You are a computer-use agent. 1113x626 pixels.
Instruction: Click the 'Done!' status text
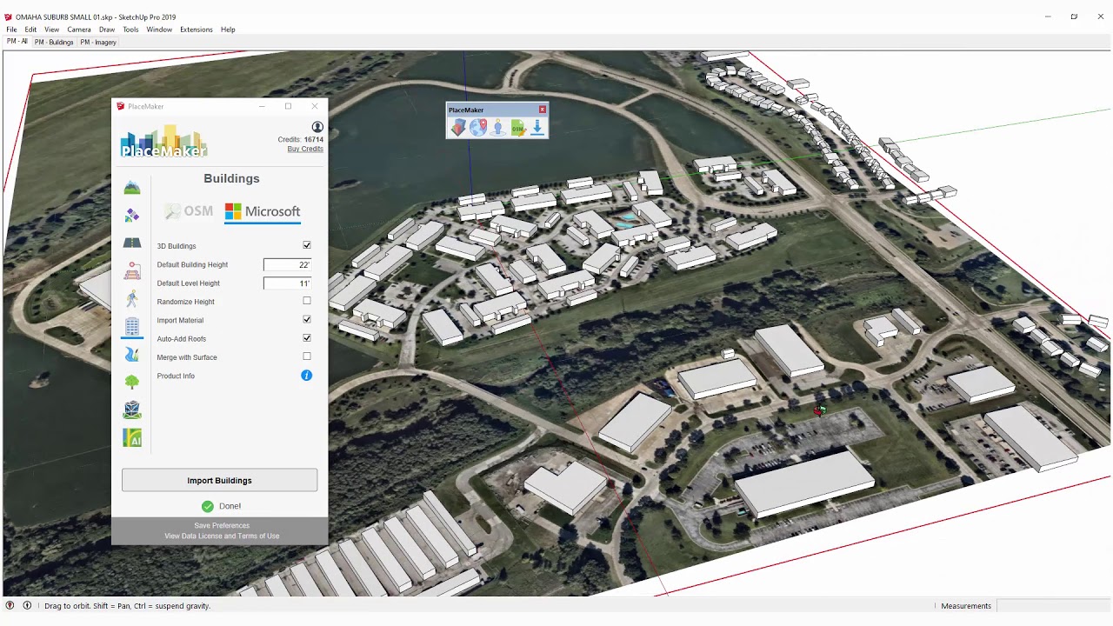click(x=230, y=506)
